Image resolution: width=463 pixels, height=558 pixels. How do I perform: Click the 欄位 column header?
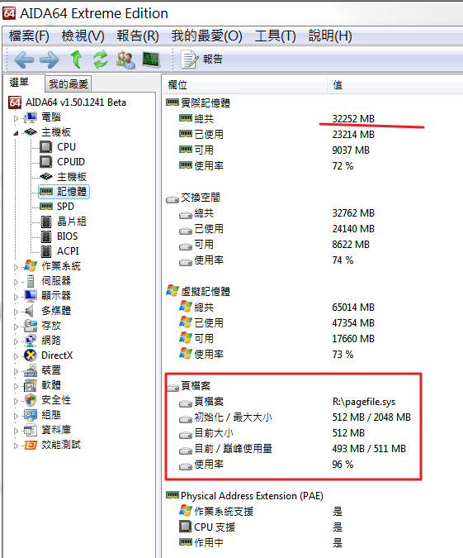click(244, 85)
